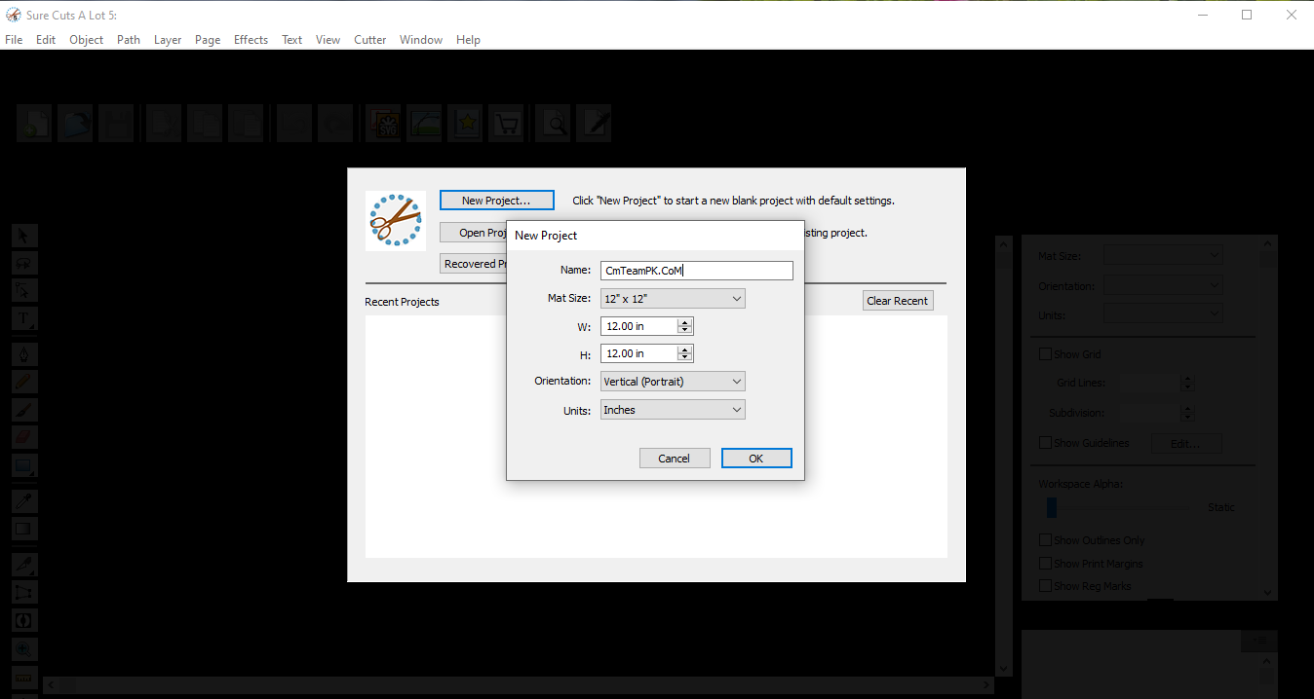Viewport: 1314px width, 699px height.
Task: Open the Object menu
Action: click(x=86, y=40)
